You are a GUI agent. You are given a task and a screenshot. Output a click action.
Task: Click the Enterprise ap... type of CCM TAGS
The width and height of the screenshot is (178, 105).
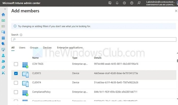(x=80, y=64)
